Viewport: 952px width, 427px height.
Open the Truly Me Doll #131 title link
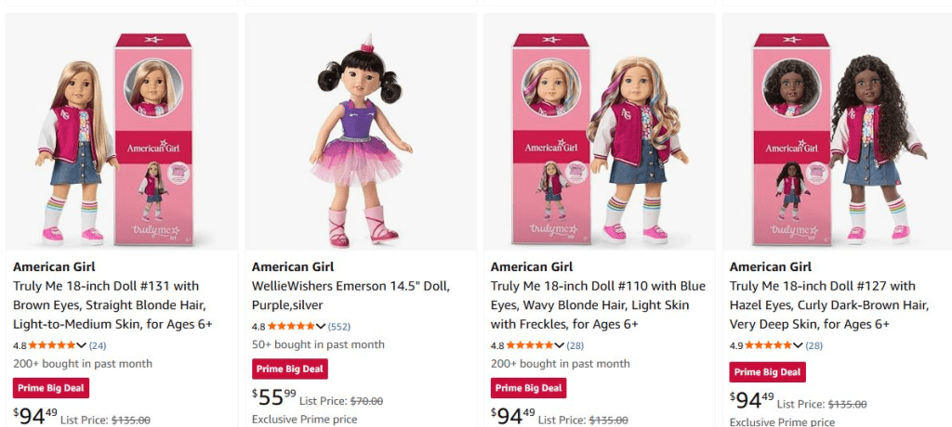tap(112, 304)
